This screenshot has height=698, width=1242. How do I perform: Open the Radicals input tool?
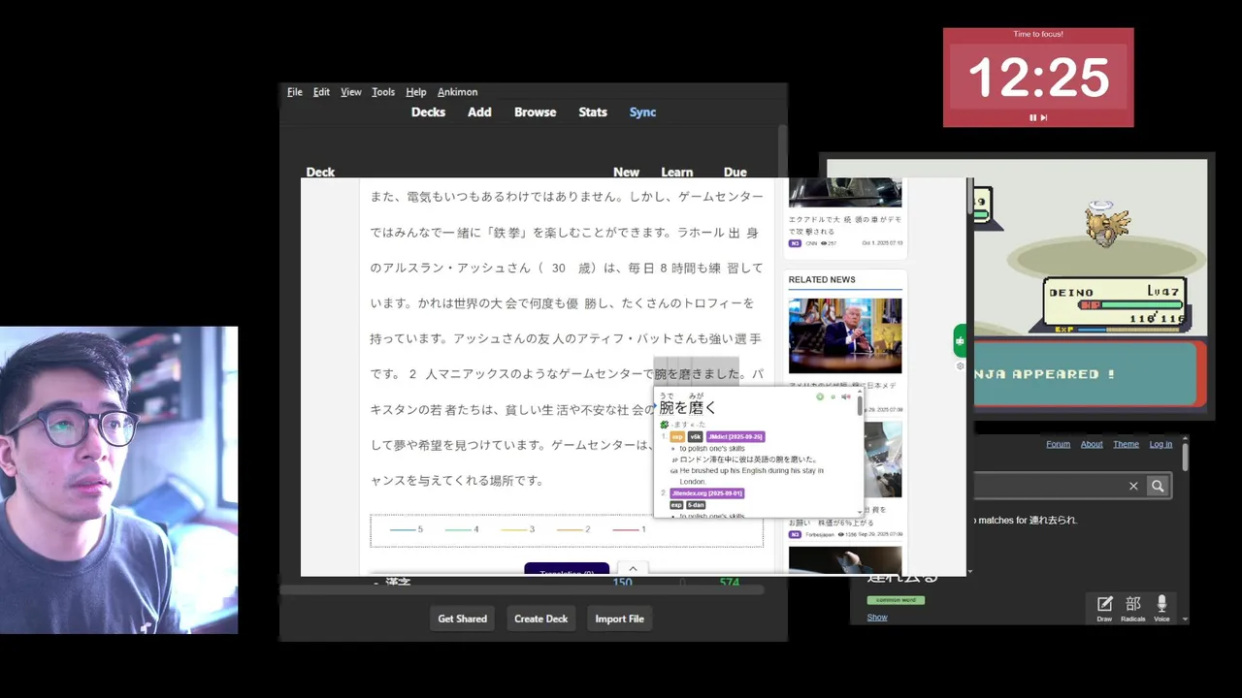[1133, 609]
